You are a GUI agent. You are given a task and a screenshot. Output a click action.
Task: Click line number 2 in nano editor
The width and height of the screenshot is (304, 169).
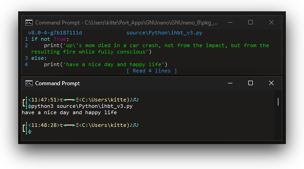pyautogui.click(x=27, y=46)
